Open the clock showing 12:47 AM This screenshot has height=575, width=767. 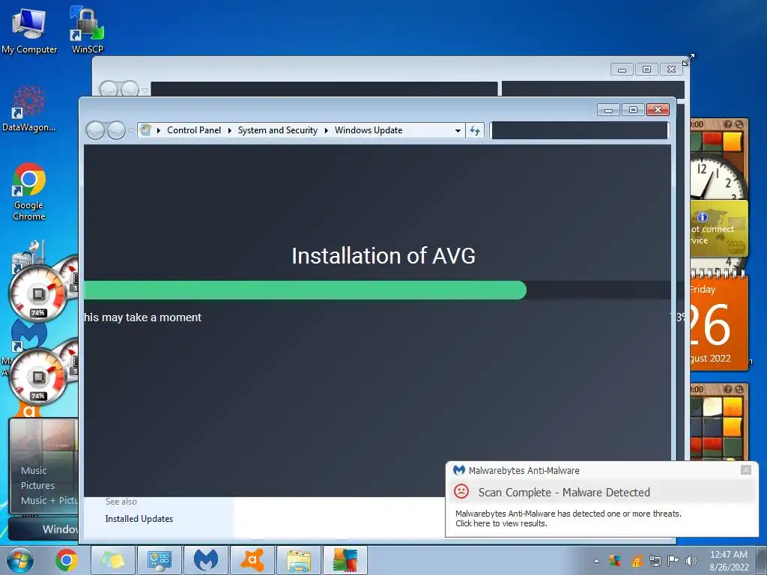(729, 560)
